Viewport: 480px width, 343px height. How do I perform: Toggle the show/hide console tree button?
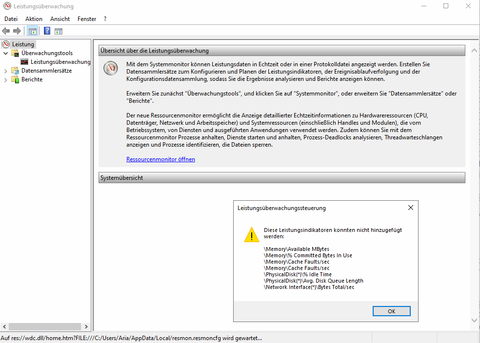click(x=32, y=31)
